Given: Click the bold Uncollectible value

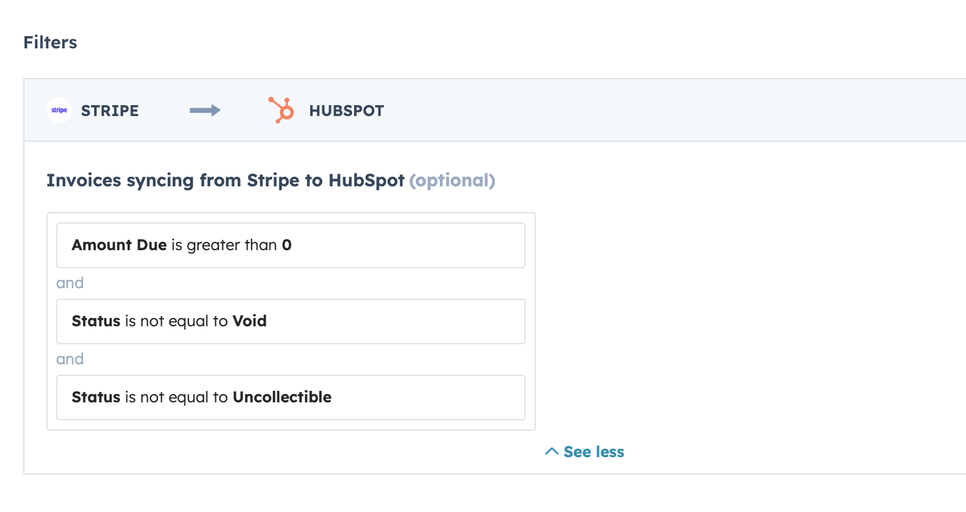Looking at the screenshot, I should pos(282,397).
